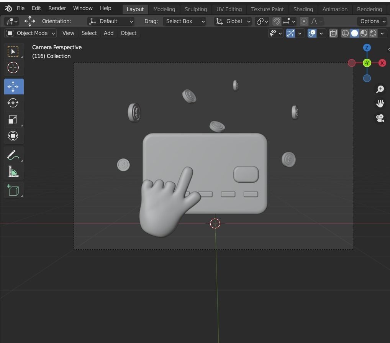Select the Move tool

coord(14,86)
